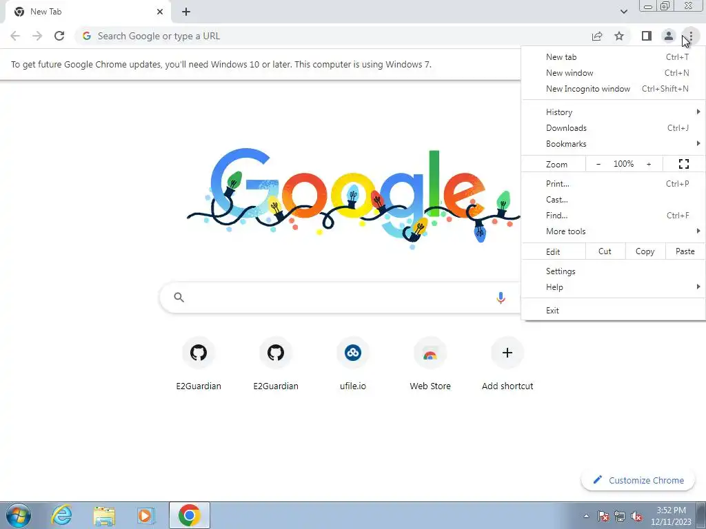Open Downloads from the menu
The height and width of the screenshot is (529, 706).
click(613, 127)
